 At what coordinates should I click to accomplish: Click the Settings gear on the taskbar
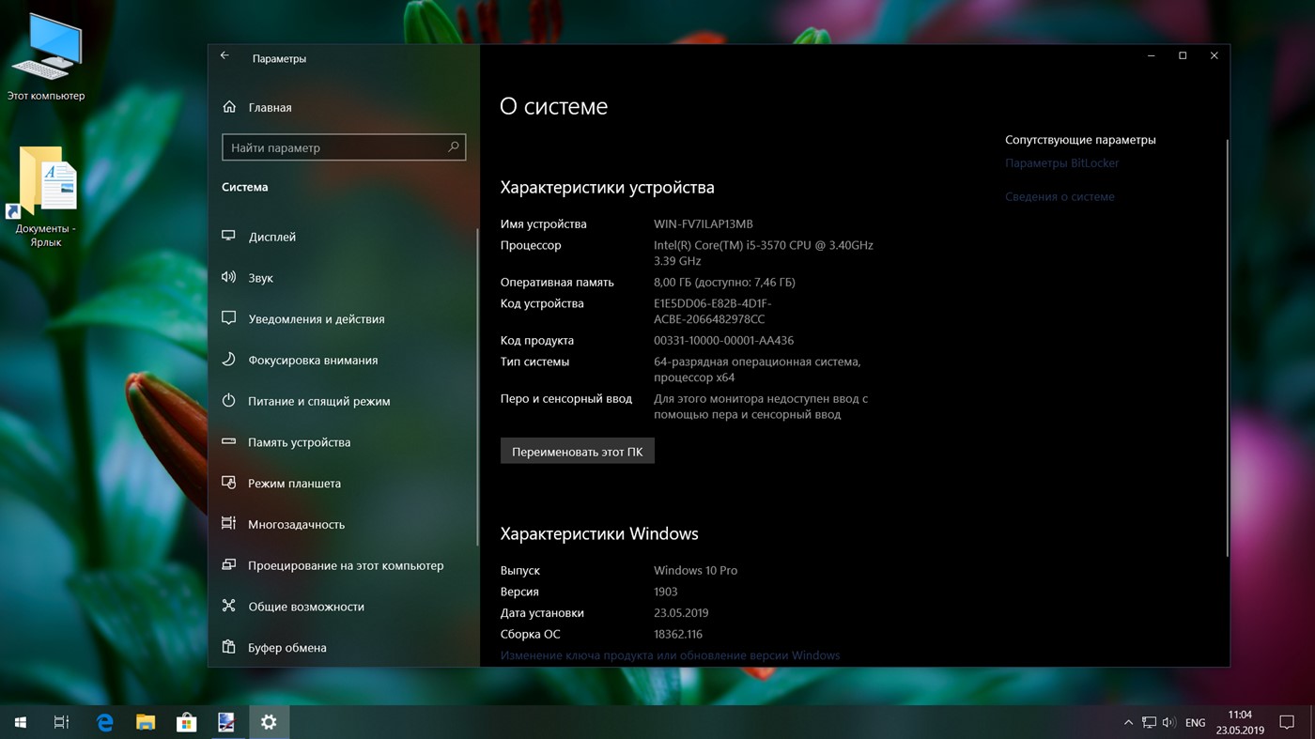point(269,722)
